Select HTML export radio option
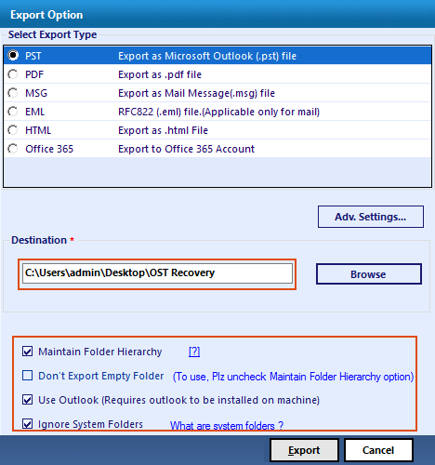Screen dimensions: 435x465 click(x=13, y=130)
